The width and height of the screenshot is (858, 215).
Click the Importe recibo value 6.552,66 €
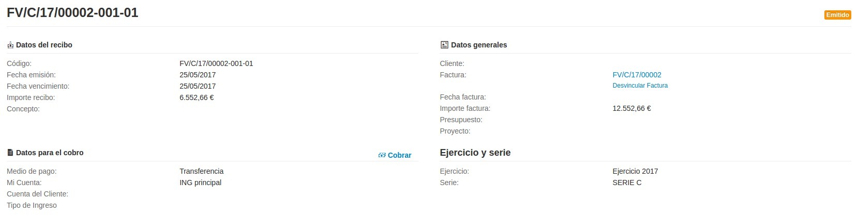[197, 97]
